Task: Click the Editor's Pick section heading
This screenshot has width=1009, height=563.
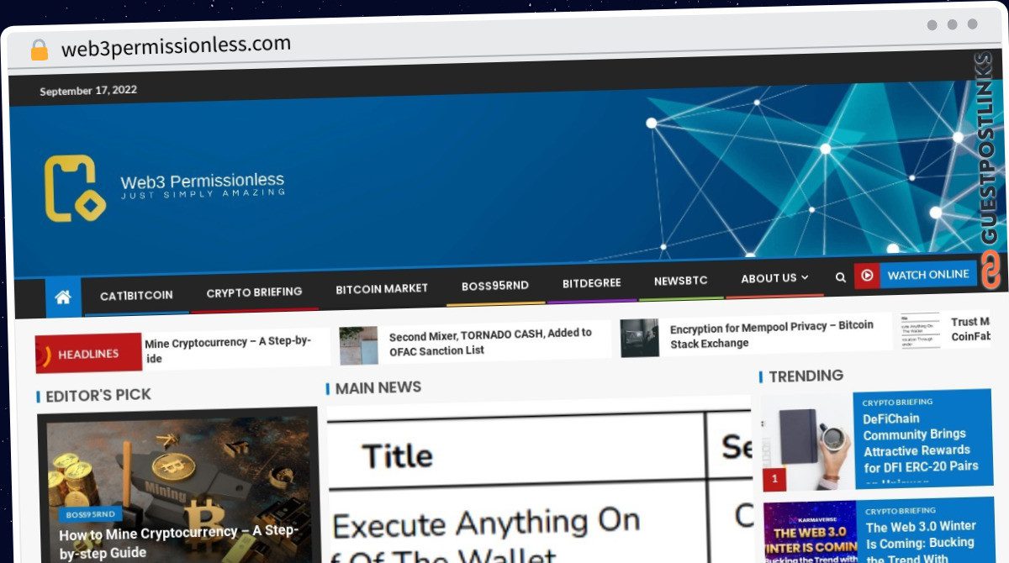Action: point(98,395)
